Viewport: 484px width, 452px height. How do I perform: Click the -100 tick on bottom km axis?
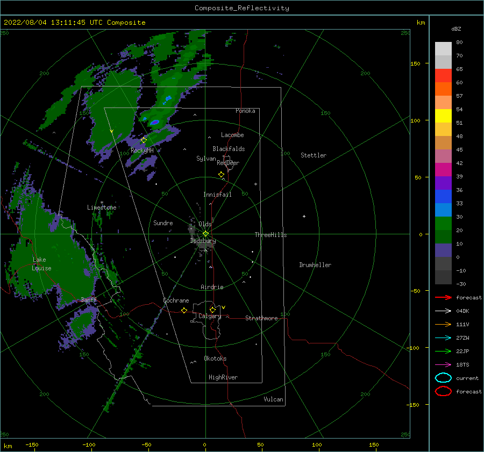pos(89,444)
